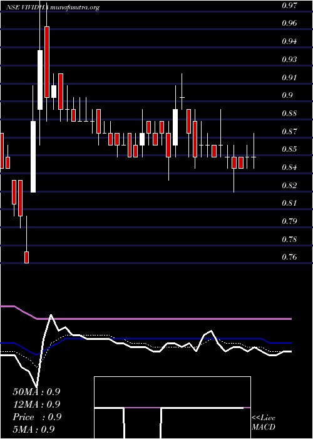Click the 0.97 price axis label

(x=289, y=5)
